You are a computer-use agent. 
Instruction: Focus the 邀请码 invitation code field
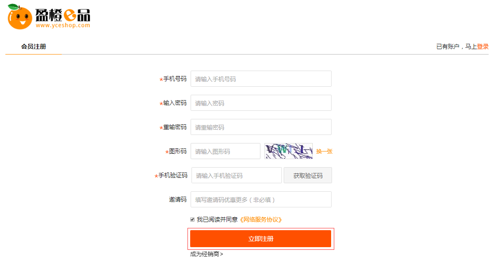(x=261, y=200)
